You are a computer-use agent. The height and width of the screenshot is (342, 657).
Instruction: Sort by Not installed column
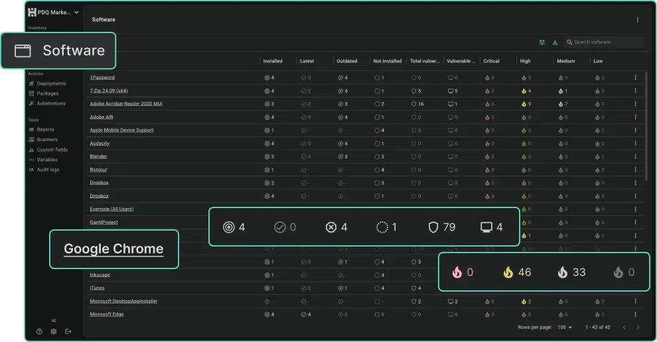tap(387, 61)
